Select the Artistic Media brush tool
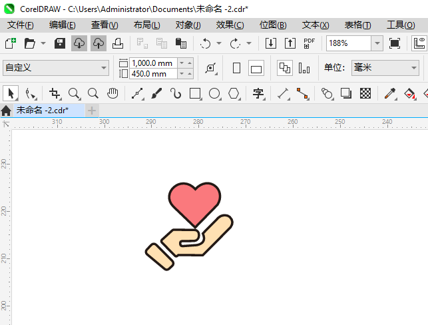The image size is (428, 325). coord(156,93)
